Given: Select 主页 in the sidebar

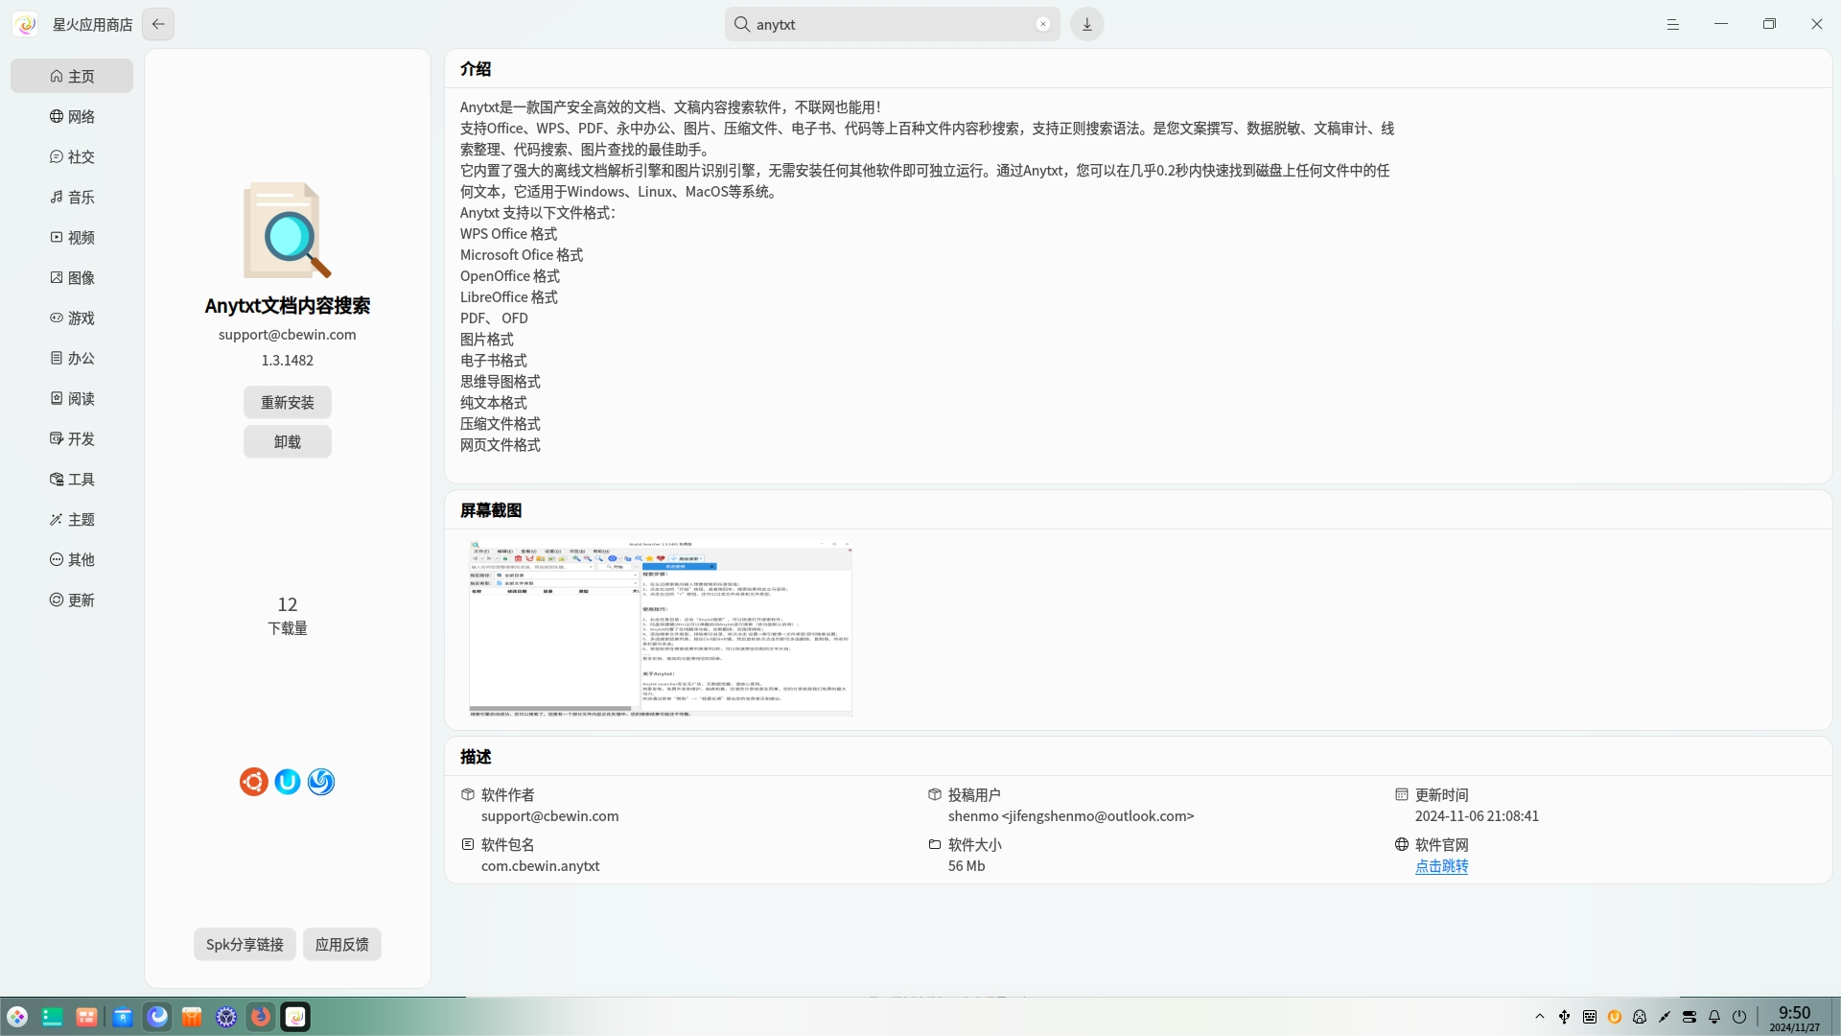Looking at the screenshot, I should pyautogui.click(x=72, y=76).
